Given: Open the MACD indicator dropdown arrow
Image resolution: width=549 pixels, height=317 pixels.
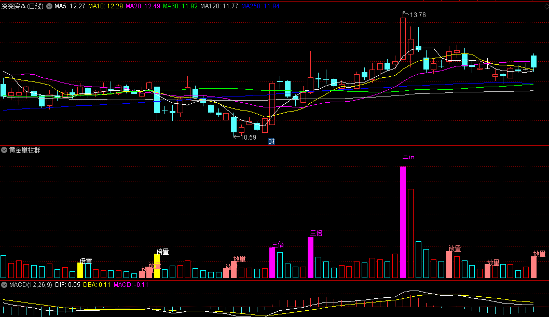Looking at the screenshot, I should (4, 285).
